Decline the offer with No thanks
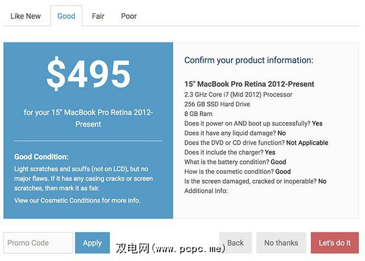365x261 pixels. (x=281, y=243)
